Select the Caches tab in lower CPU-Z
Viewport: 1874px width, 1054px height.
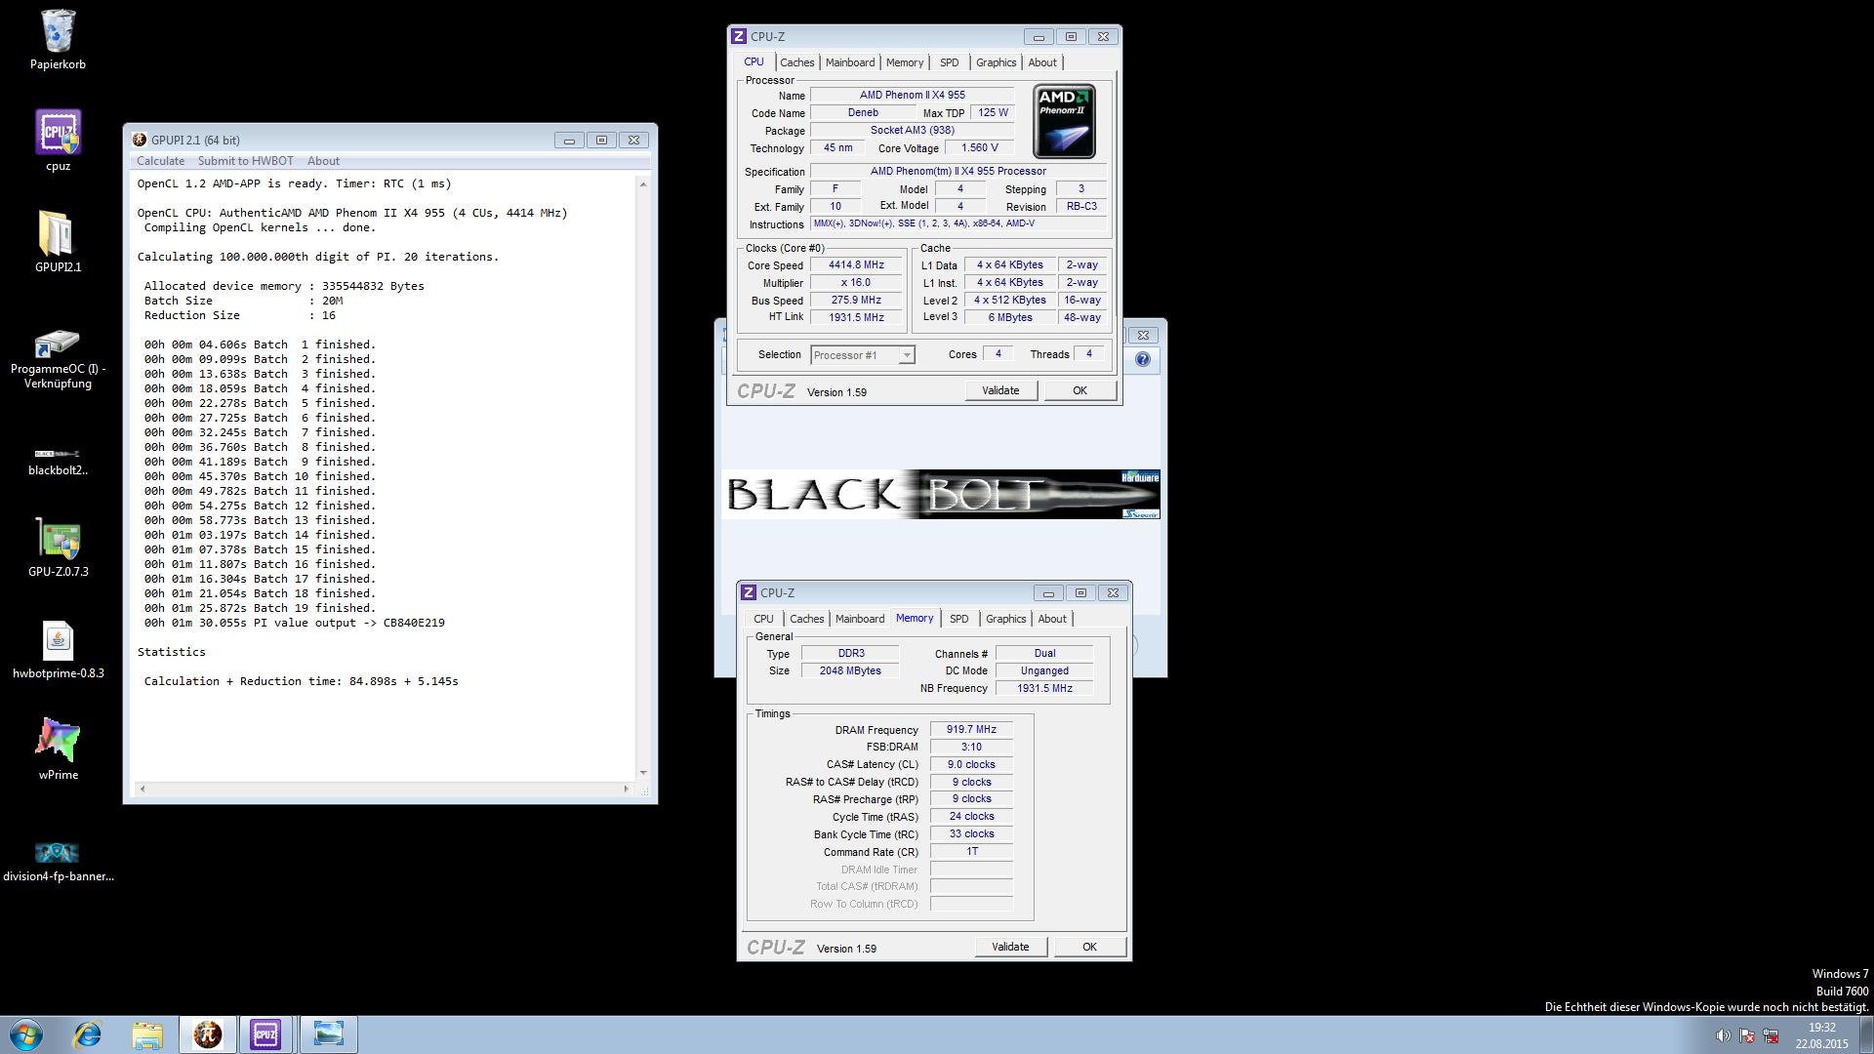coord(806,619)
